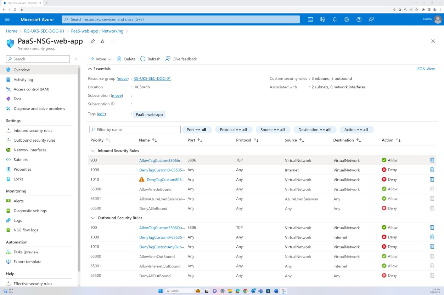
Task: Go to Home in the breadcrumb
Action: 12,31
